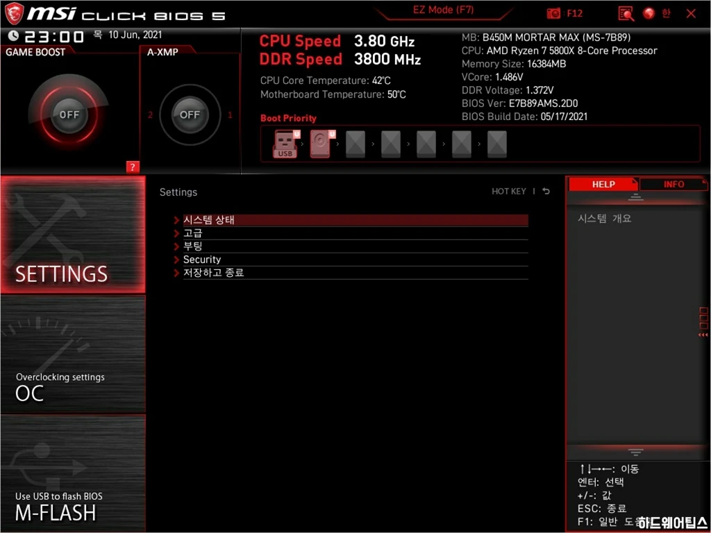Open the SETTINGS panel
Screen dimensions: 711x533
tap(73, 235)
